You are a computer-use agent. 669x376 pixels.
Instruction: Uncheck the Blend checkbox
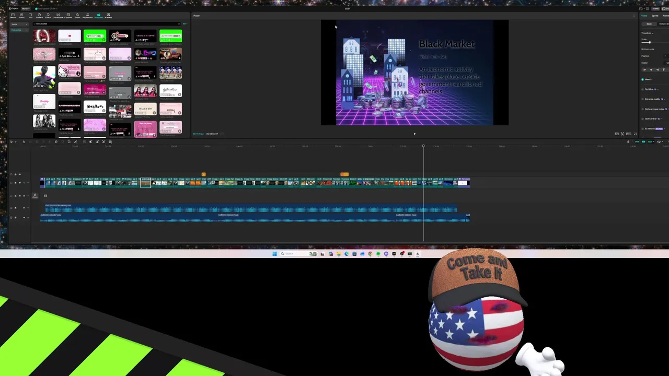point(642,79)
